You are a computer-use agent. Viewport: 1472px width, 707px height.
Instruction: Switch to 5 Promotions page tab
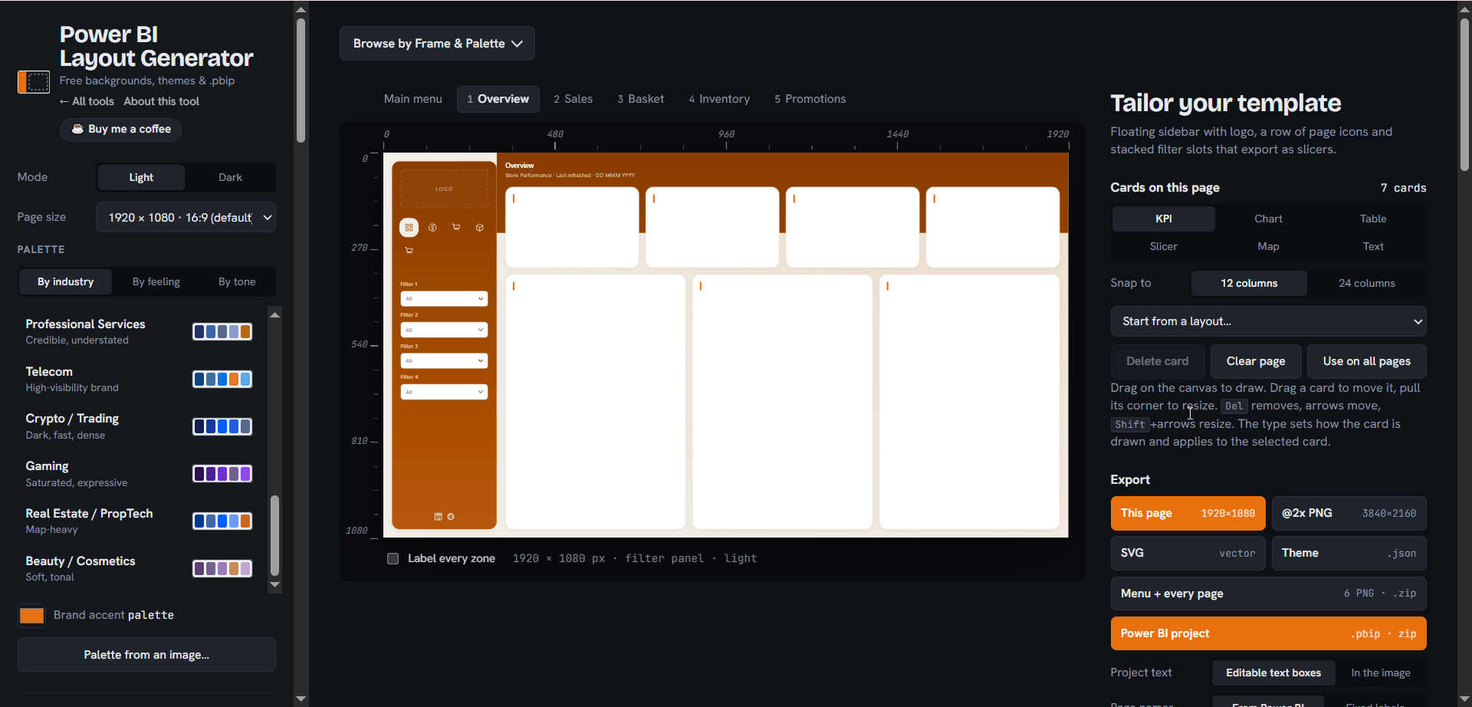(810, 99)
